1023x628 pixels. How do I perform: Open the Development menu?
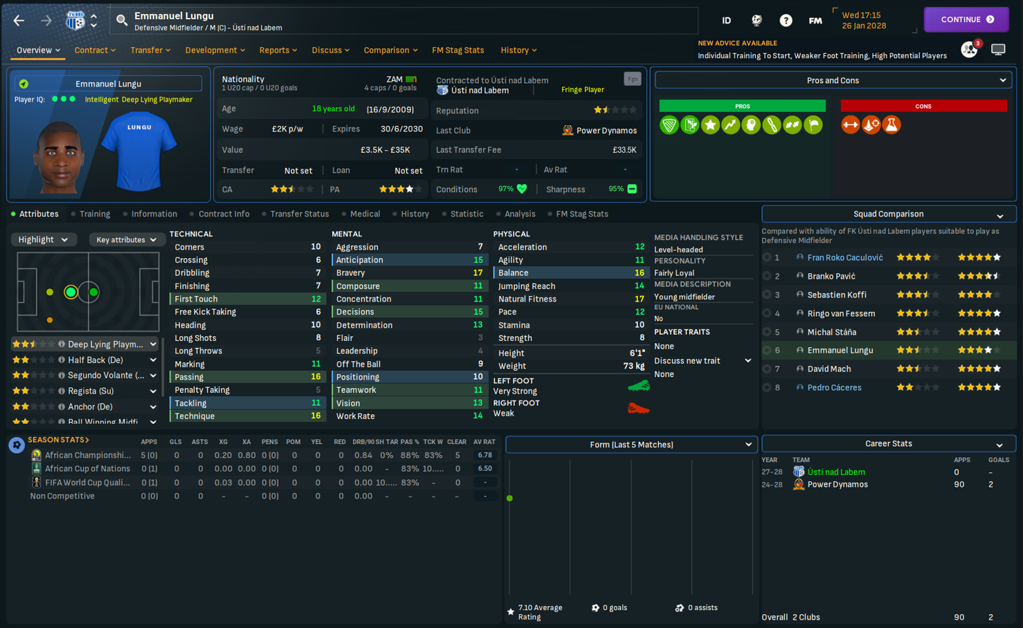point(215,50)
